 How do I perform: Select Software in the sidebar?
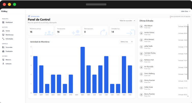pos(7,64)
